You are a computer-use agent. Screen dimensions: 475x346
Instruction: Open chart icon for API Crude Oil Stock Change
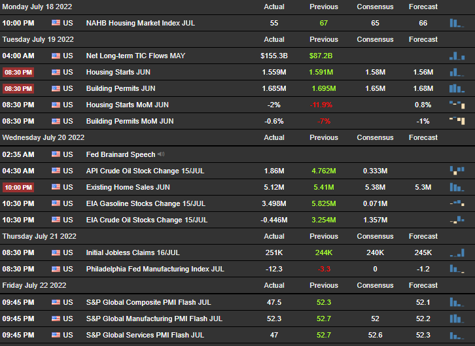click(457, 171)
